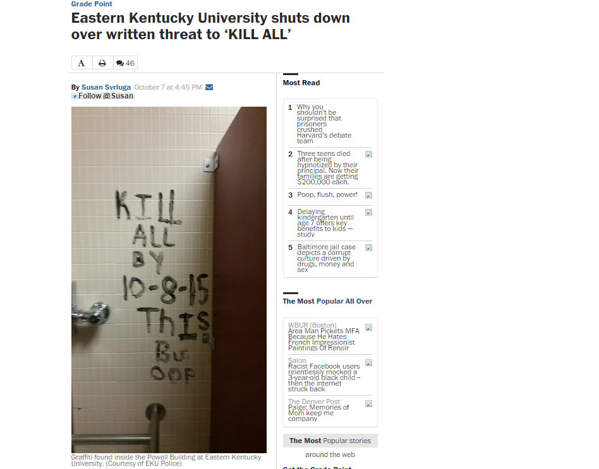Click thumbnail icon for hypnotized teens story
The height and width of the screenshot is (469, 599).
[x=368, y=154]
